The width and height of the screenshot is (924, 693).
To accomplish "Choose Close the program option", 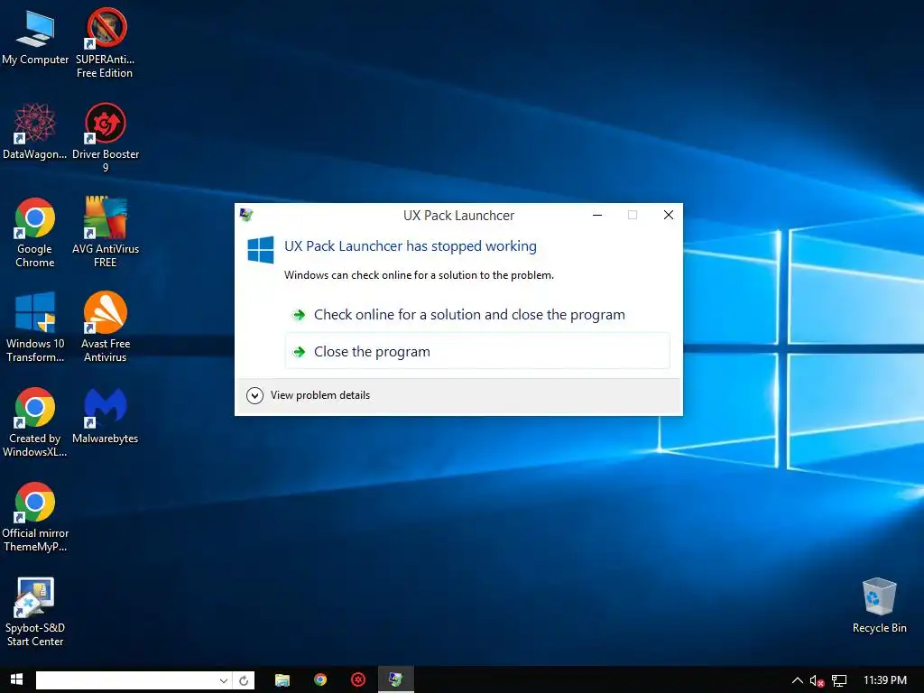I will (x=477, y=351).
